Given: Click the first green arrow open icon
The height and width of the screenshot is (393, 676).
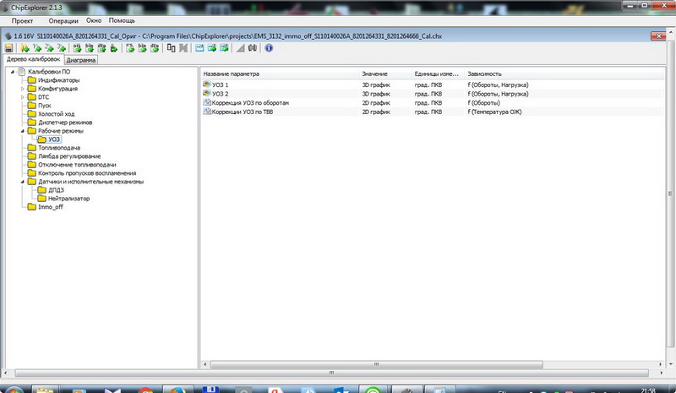Looking at the screenshot, I should pyautogui.click(x=25, y=48).
